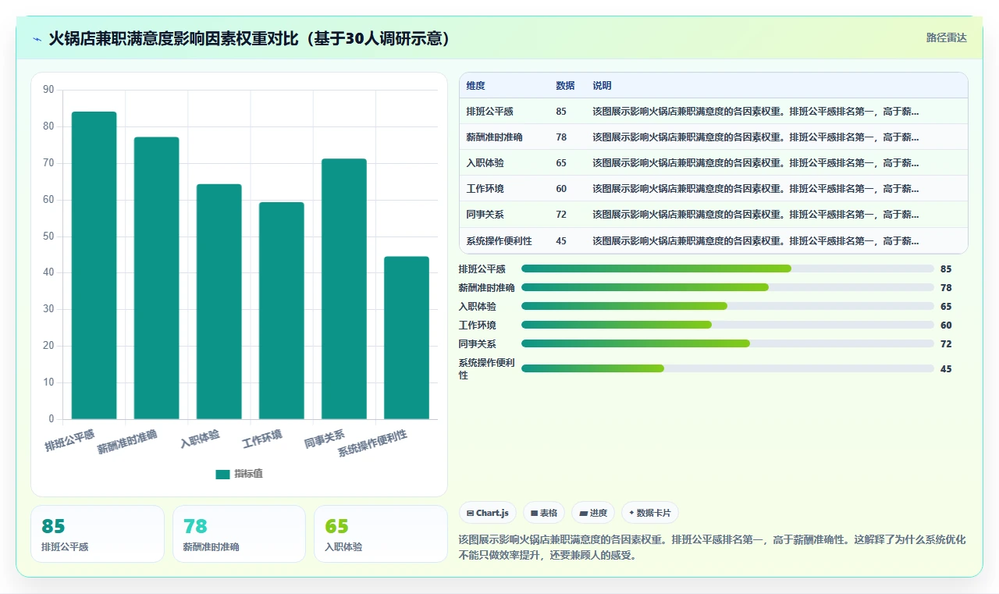Click the Chart.js tag chip
The height and width of the screenshot is (594, 999).
point(487,513)
